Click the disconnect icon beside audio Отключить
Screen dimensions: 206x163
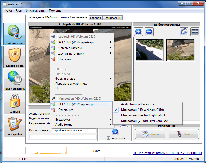pos(53,110)
